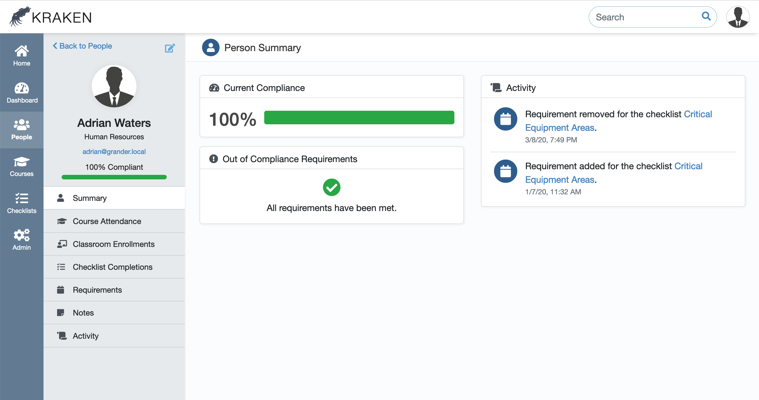Open Admin gears section
759x400 pixels.
point(21,240)
